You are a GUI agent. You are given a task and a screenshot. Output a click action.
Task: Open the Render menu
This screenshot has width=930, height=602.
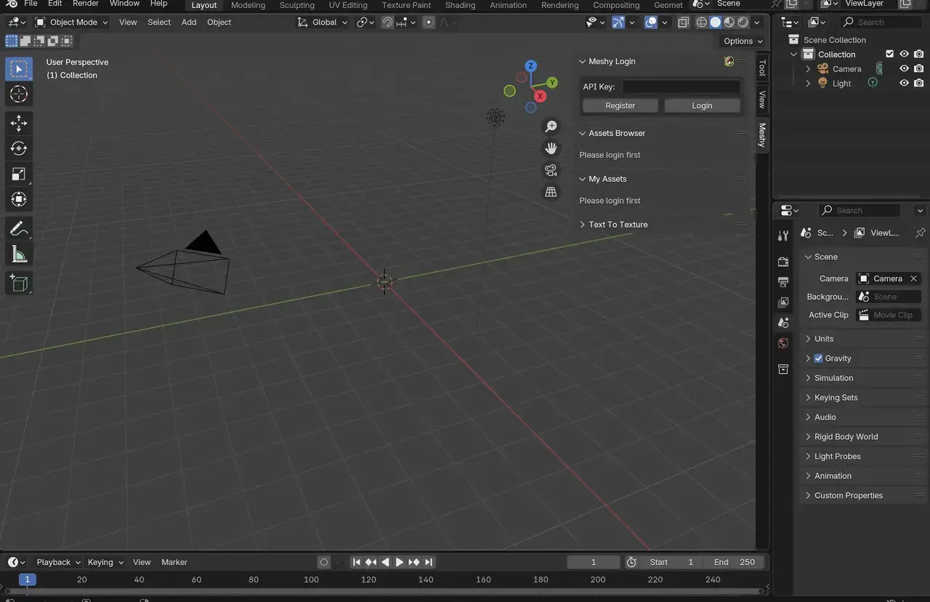coord(86,4)
